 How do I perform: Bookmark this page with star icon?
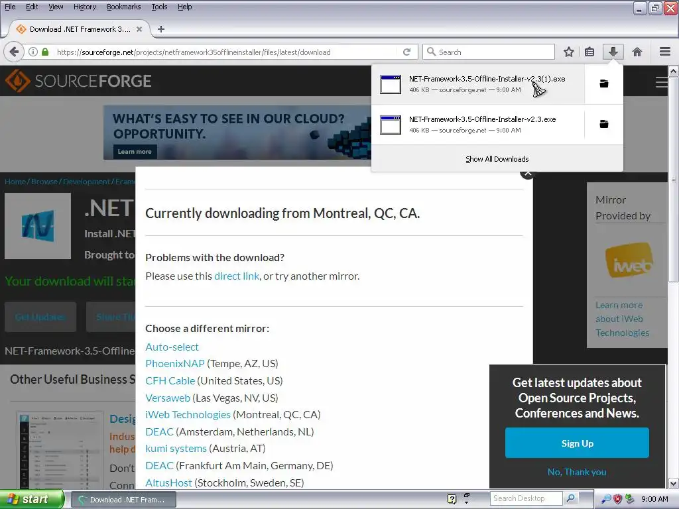568,52
